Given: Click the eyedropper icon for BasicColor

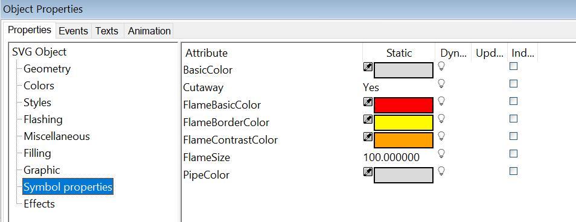Looking at the screenshot, I should [368, 67].
